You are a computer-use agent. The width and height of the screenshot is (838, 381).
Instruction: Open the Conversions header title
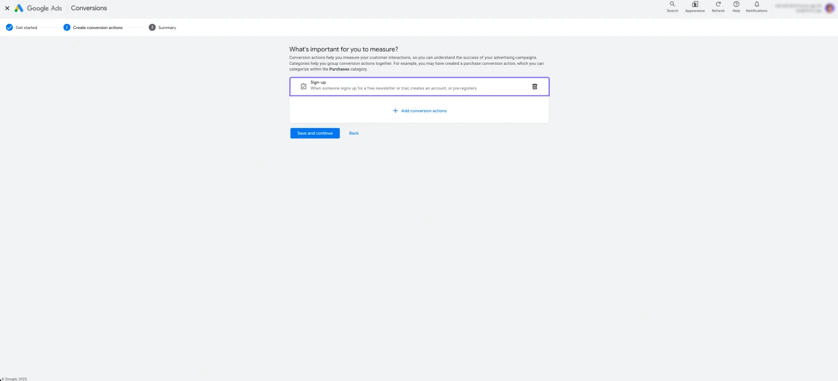click(89, 8)
